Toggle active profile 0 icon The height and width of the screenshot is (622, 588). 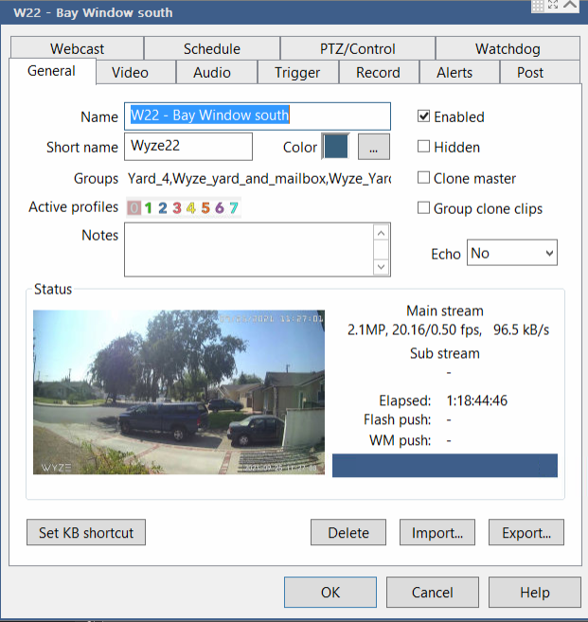pos(134,207)
